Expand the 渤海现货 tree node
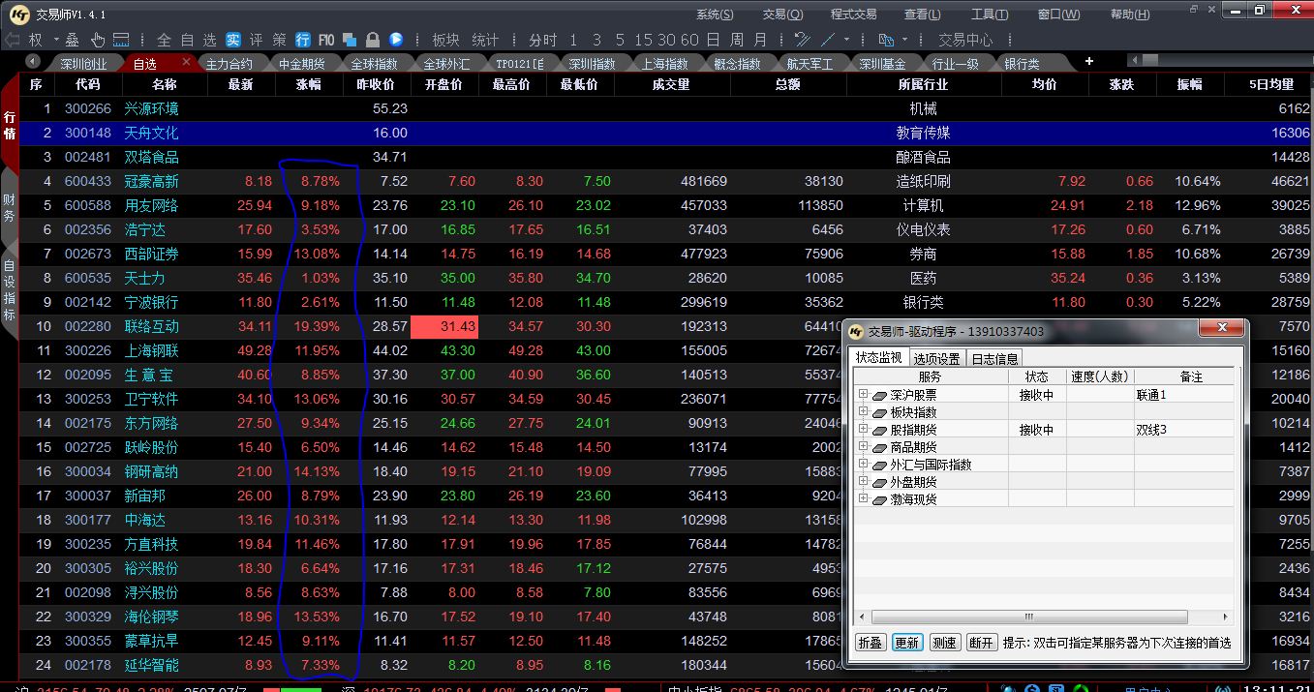 863,498
